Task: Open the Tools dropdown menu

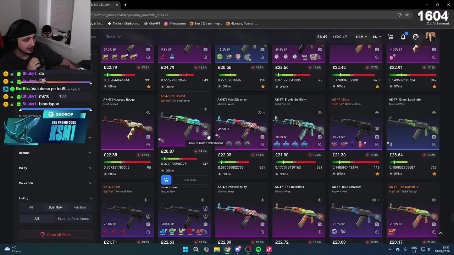Action: [113, 37]
